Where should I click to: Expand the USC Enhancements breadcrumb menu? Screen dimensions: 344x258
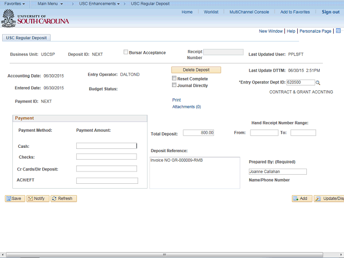pyautogui.click(x=99, y=4)
